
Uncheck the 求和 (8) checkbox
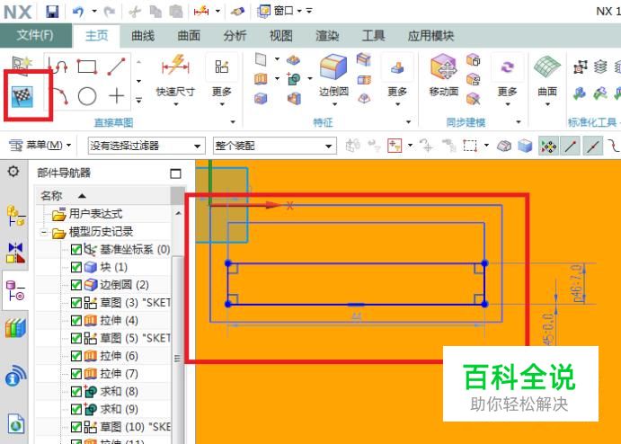coord(76,391)
